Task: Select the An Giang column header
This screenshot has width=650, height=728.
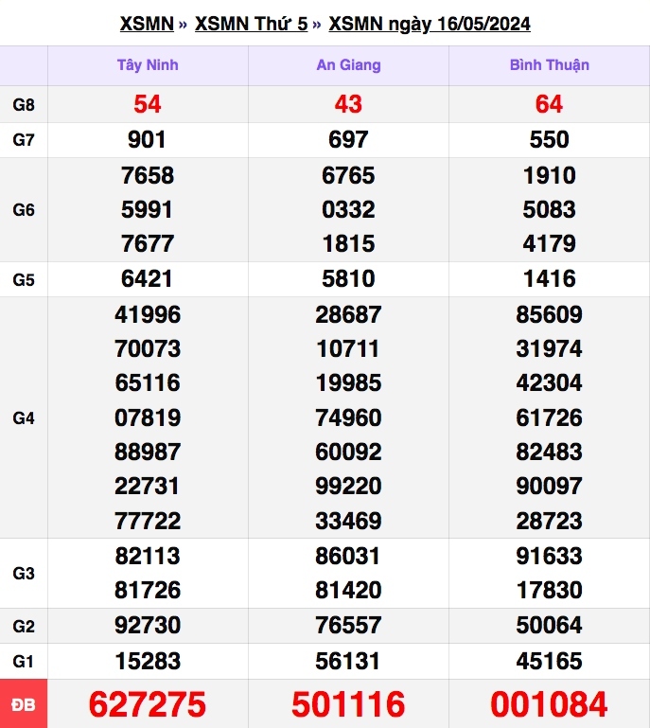Action: [348, 65]
